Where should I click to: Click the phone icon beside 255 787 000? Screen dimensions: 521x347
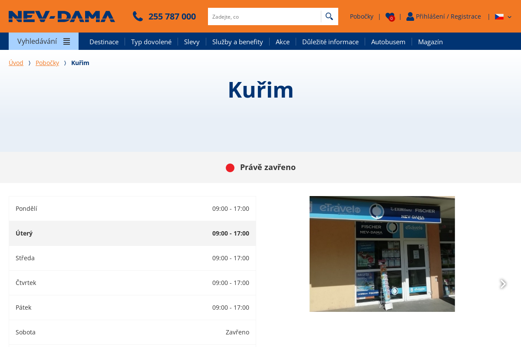[138, 16]
